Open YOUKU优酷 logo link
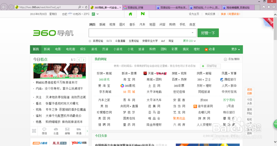The height and width of the screenshot is (146, 277). click(79, 143)
